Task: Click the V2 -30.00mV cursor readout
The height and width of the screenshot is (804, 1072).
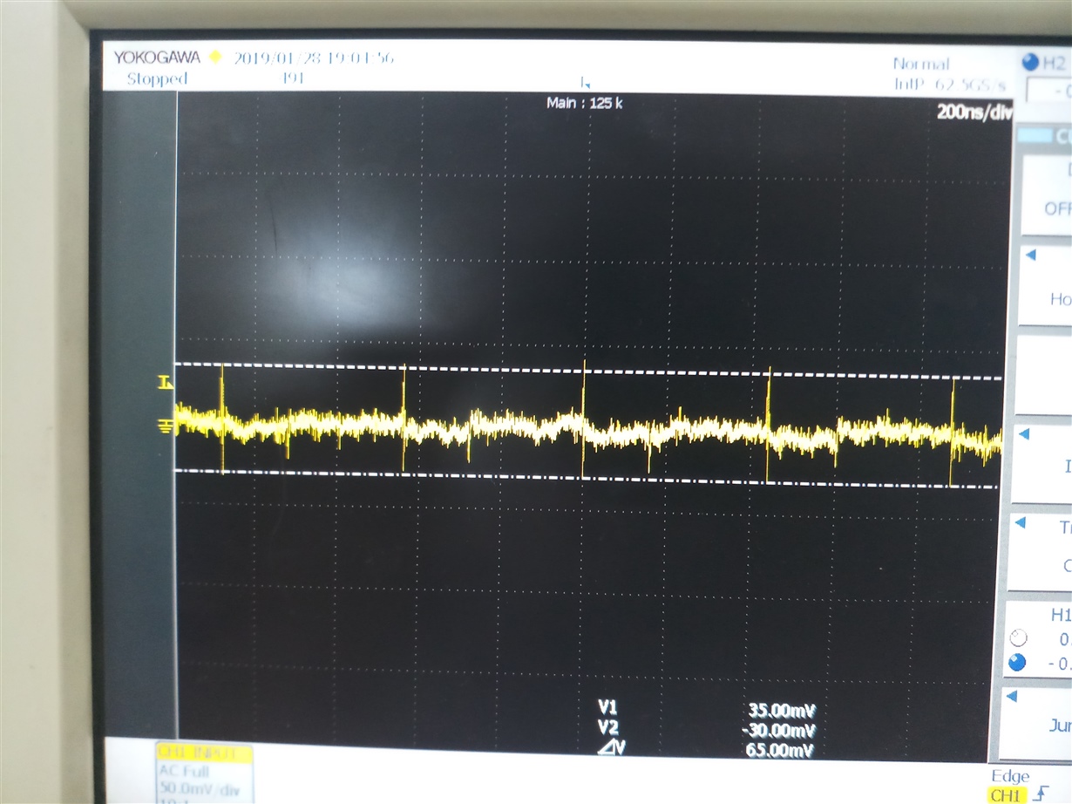Action: click(x=707, y=728)
